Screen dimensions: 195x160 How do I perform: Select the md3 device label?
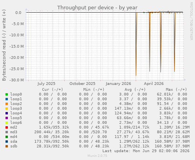pos(14,132)
